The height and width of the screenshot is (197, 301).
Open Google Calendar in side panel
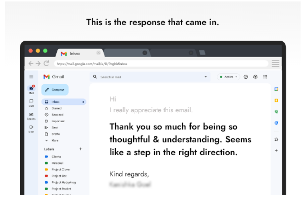click(x=276, y=89)
